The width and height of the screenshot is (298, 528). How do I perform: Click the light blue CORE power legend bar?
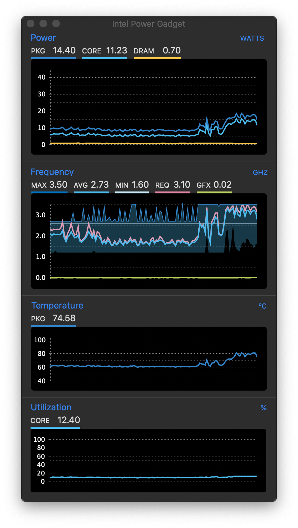[105, 58]
